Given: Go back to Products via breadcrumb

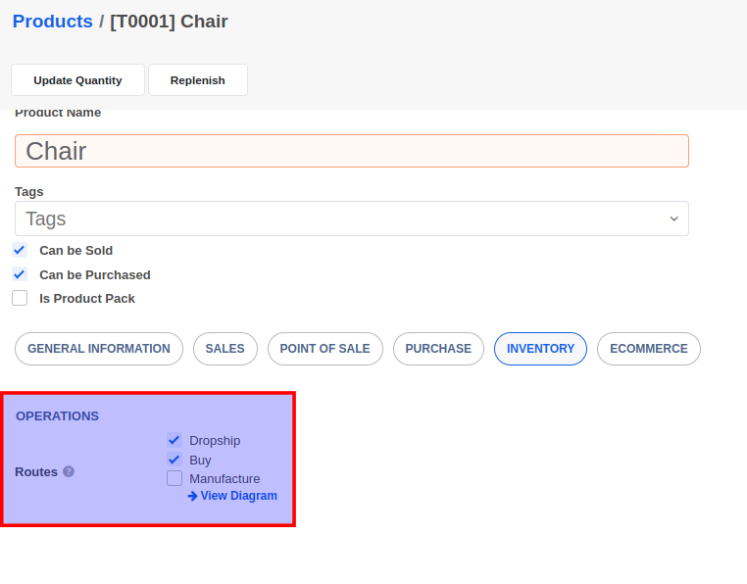Looking at the screenshot, I should [52, 22].
